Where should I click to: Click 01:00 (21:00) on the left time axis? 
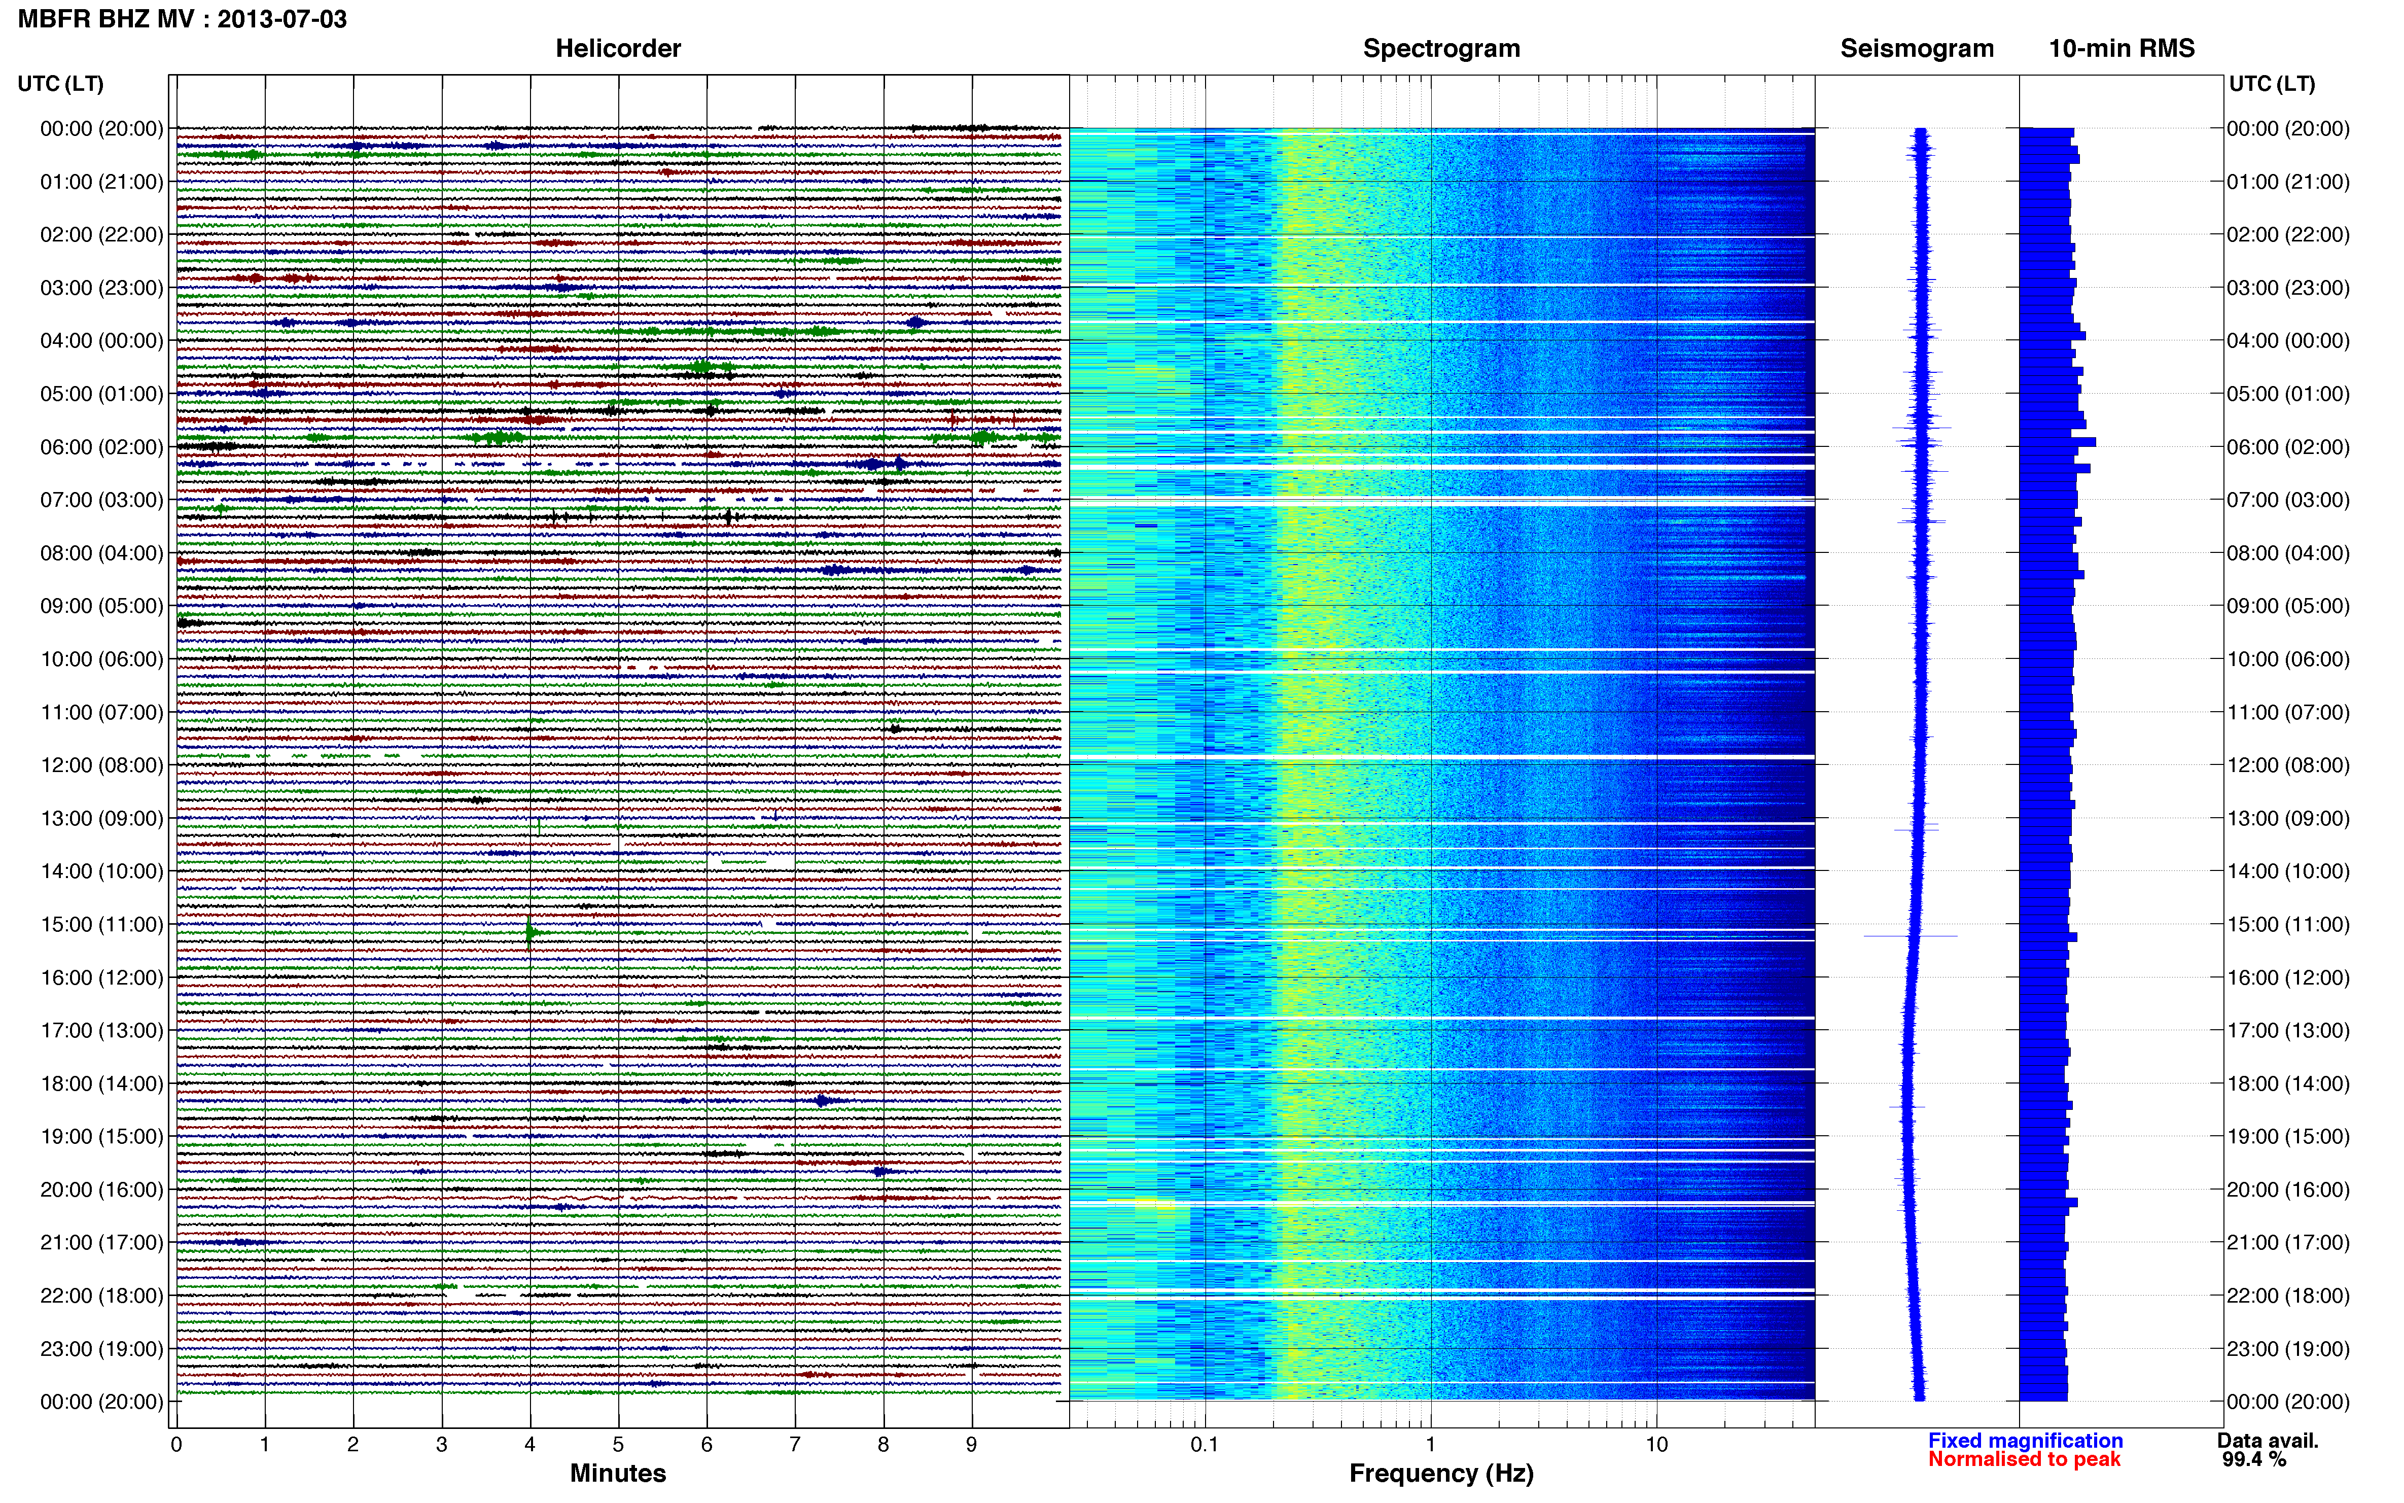(101, 182)
